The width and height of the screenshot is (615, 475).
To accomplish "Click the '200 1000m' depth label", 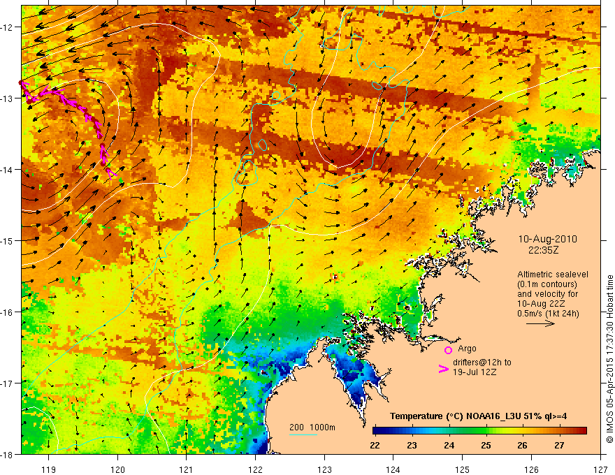I will (x=312, y=427).
